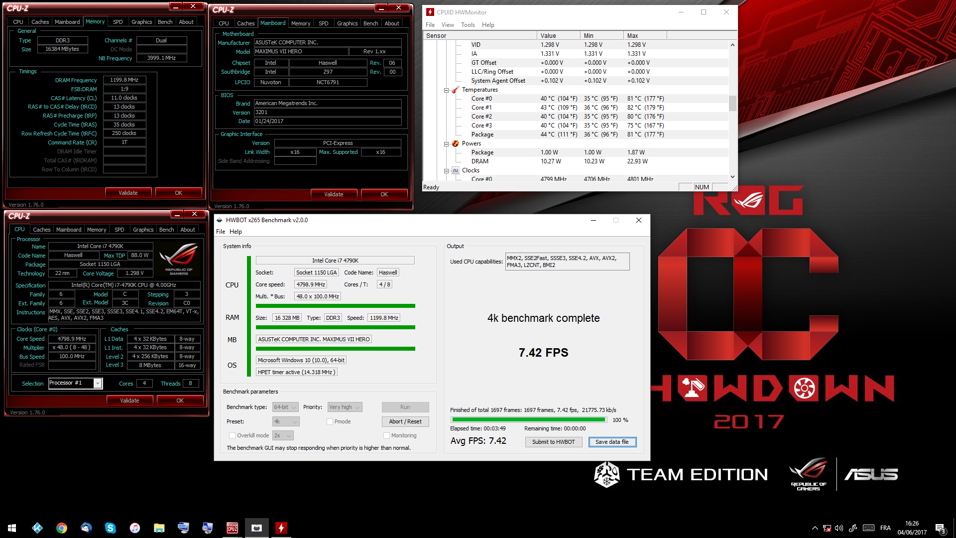Open the touch keyboard tray icon
Image resolution: width=956 pixels, height=538 pixels.
click(868, 528)
